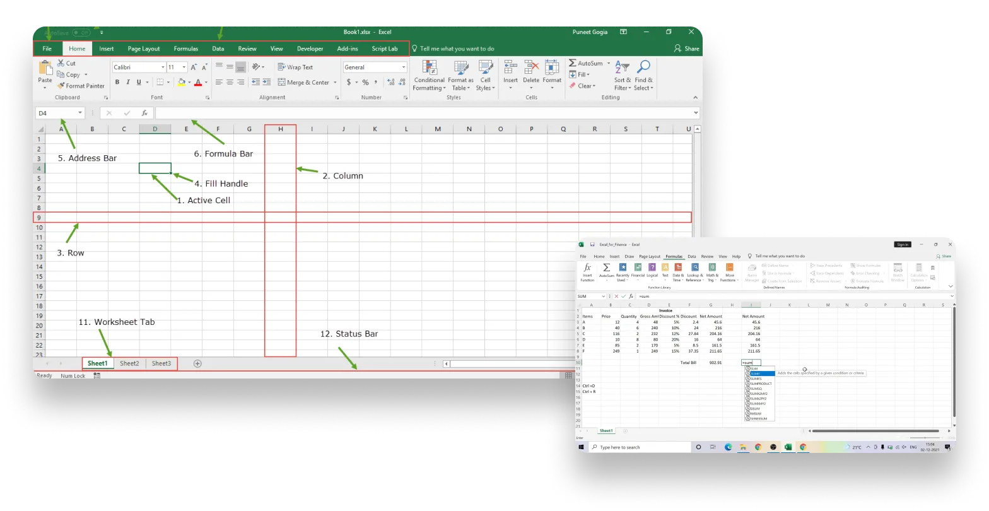Apply bold with the B icon
This screenshot has width=989, height=511.
coord(117,82)
